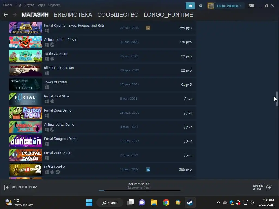The width and height of the screenshot is (279, 209).
Task: Click the Portal Dungeon Demo thumbnail
Action: click(x=26, y=141)
